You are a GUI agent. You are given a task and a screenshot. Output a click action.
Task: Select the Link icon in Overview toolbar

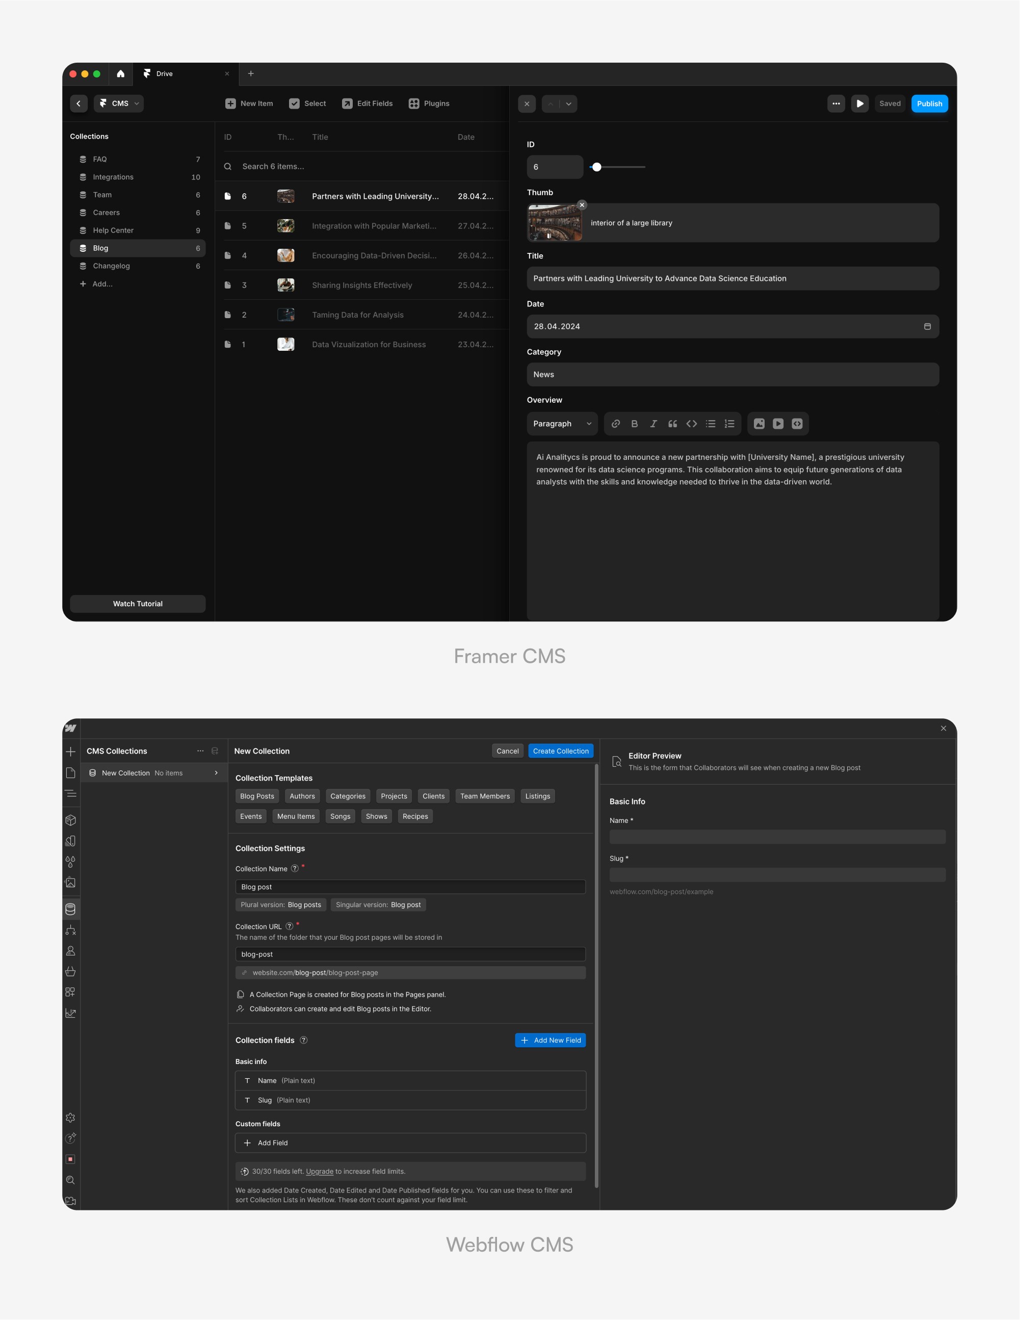[616, 423]
